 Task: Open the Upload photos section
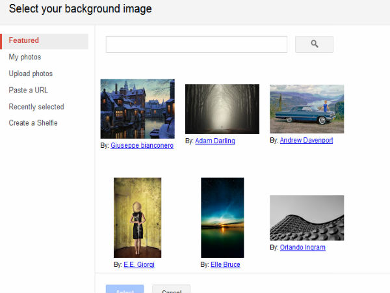pyautogui.click(x=31, y=74)
